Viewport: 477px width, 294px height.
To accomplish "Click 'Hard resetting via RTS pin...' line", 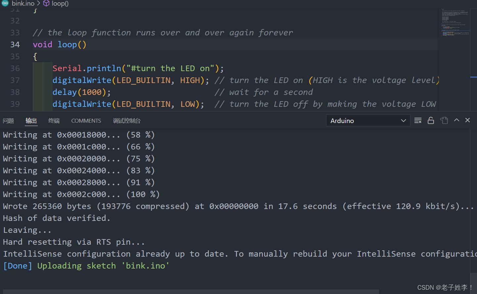I will [74, 242].
